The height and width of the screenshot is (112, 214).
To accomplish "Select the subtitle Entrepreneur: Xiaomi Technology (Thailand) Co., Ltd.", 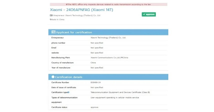I will 76,15.
